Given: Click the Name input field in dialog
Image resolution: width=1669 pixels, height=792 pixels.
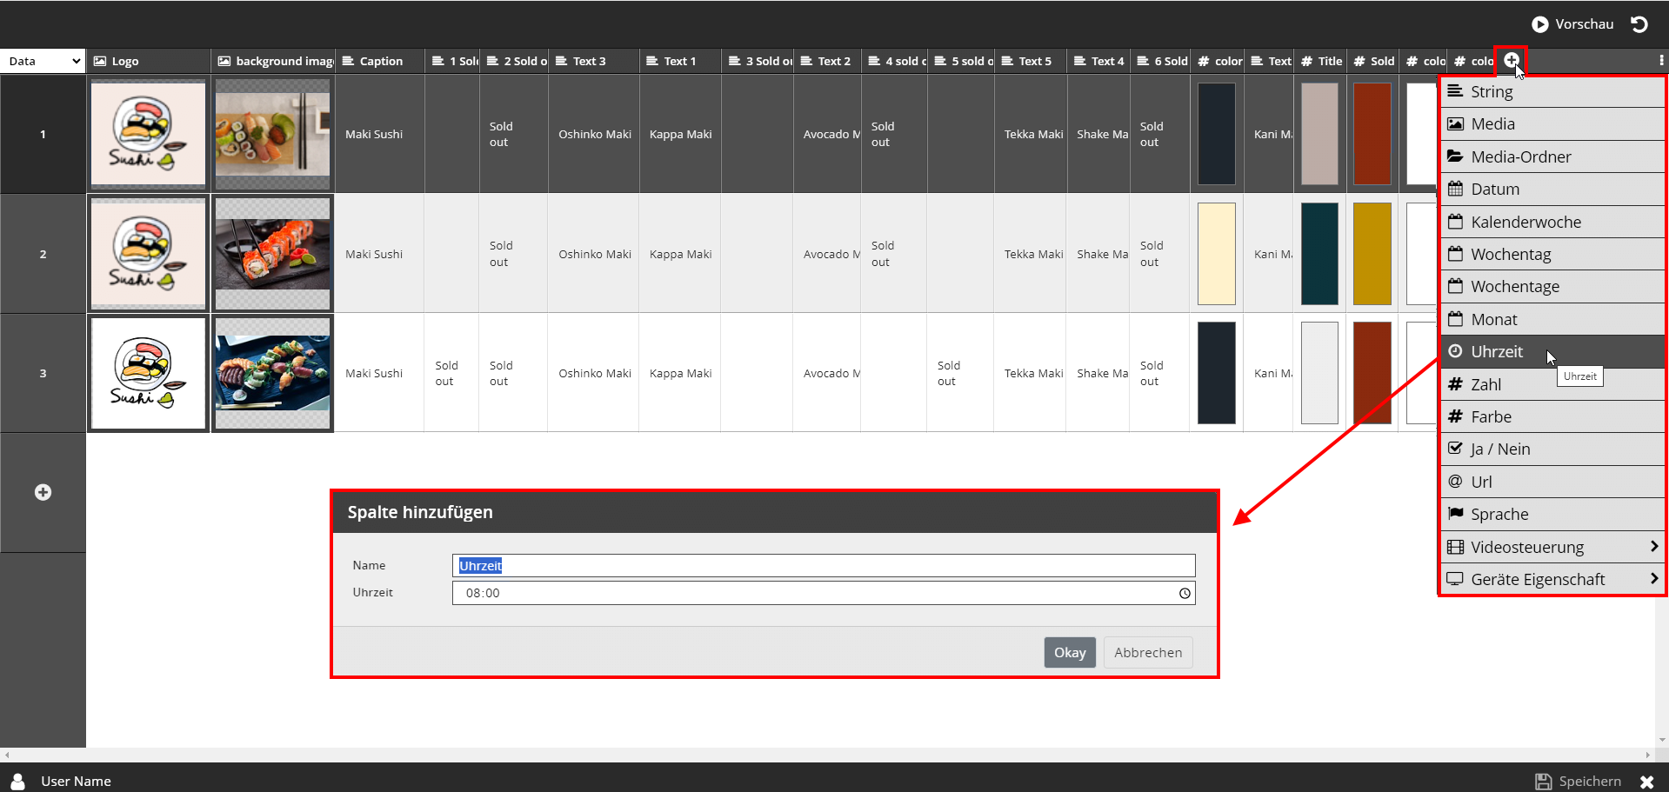Looking at the screenshot, I should pos(823,566).
